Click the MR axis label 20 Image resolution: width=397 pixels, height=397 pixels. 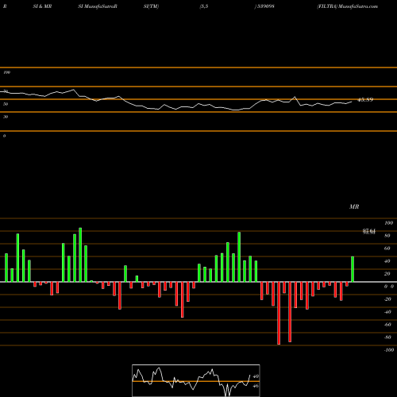click(x=387, y=274)
